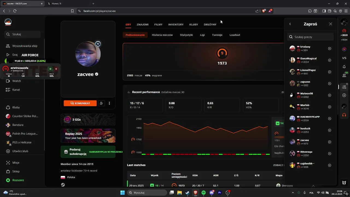The width and height of the screenshot is (350, 197).
Task: Invite b1elany with plus icon
Action: pyautogui.click(x=329, y=48)
